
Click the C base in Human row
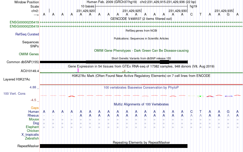(x=191, y=112)
